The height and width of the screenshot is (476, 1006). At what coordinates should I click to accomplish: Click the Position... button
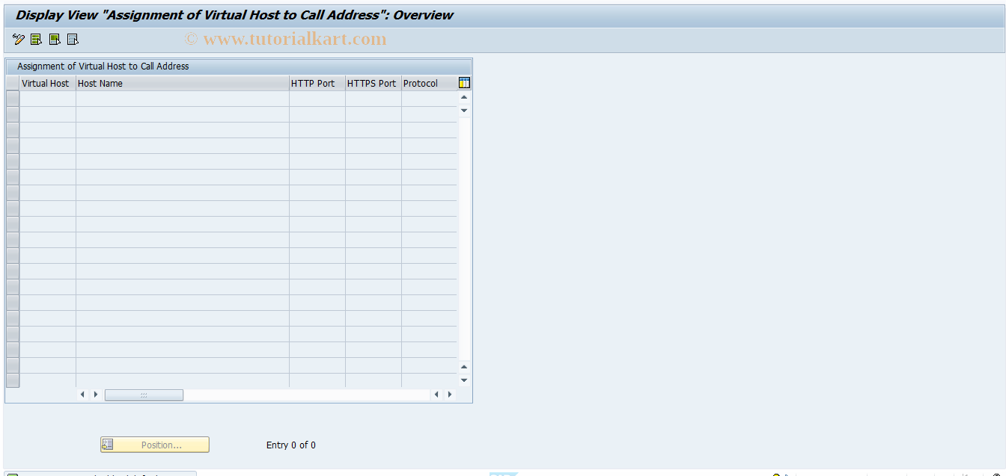(x=155, y=445)
